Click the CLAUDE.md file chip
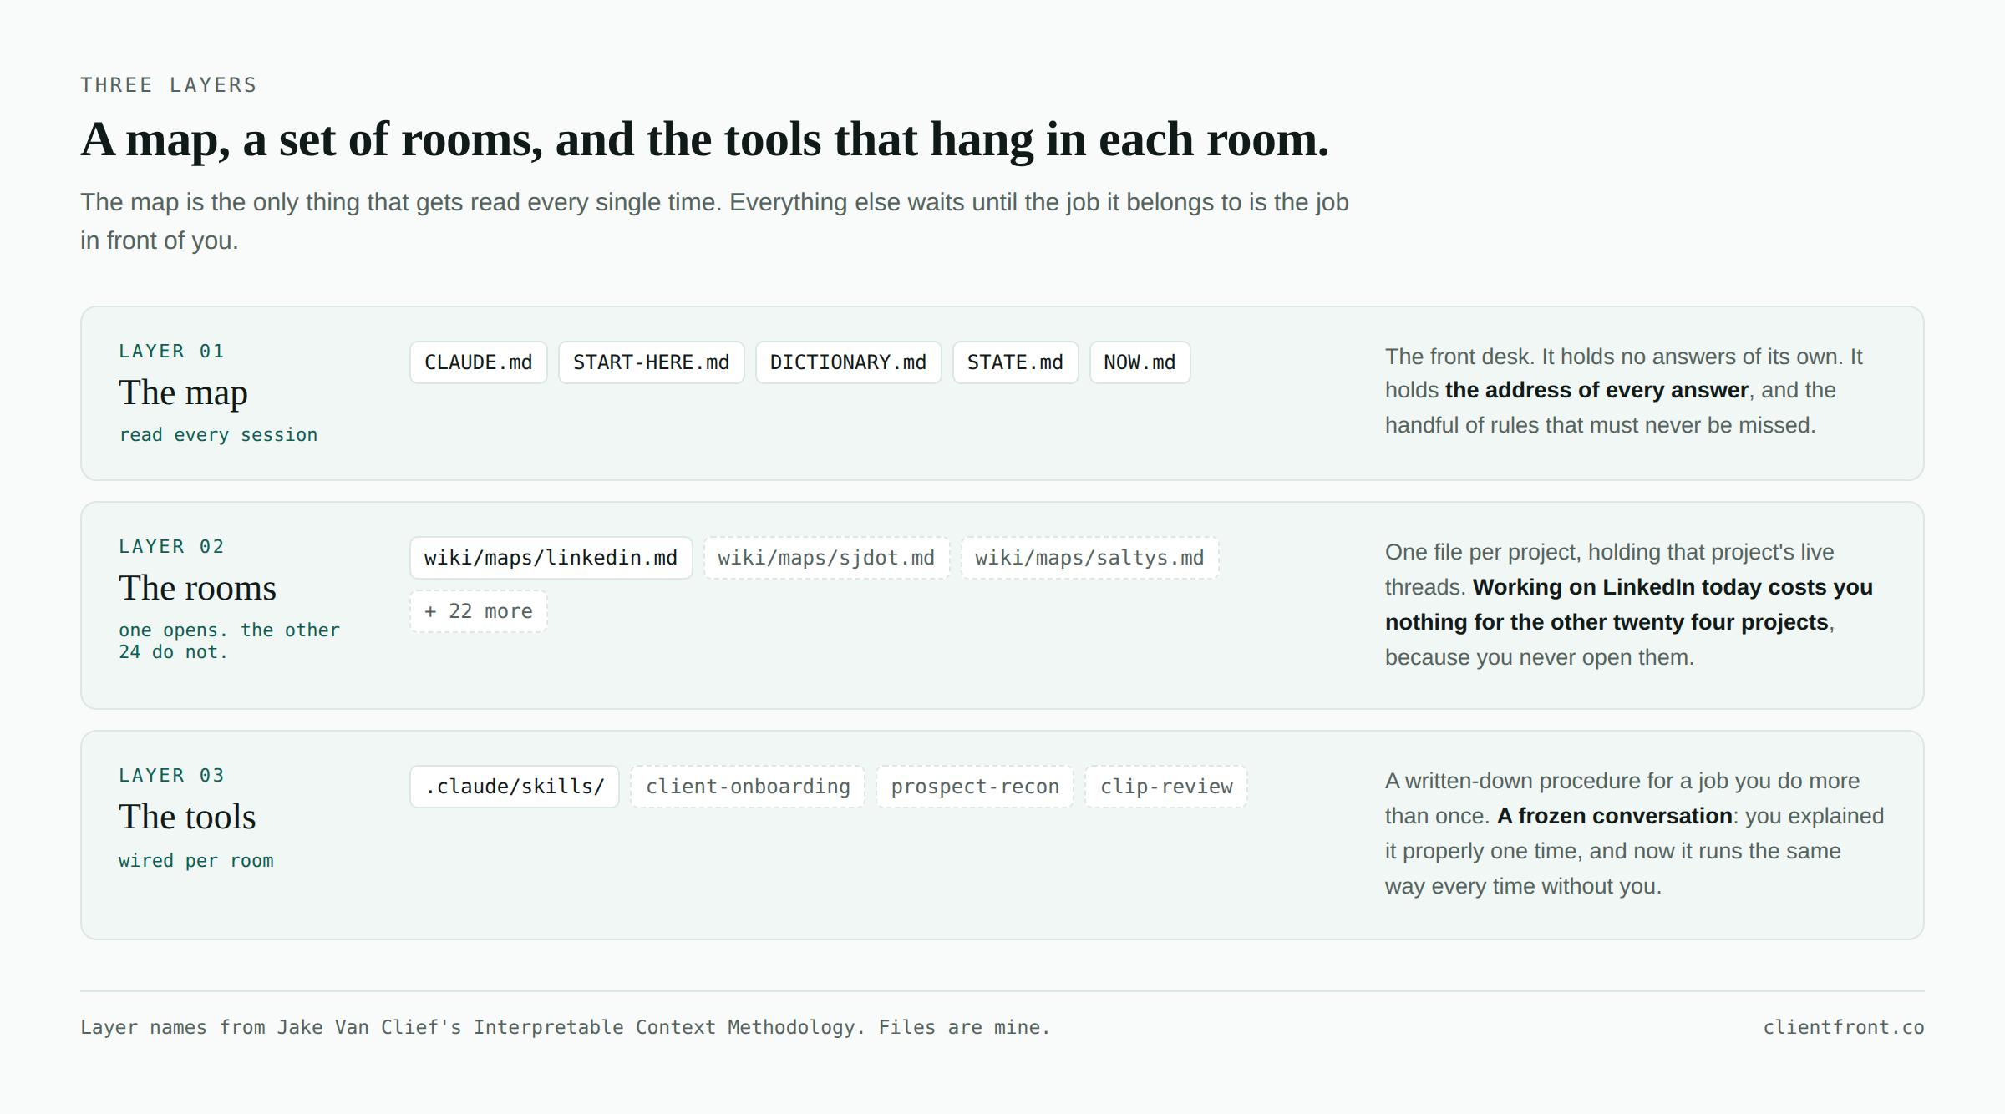The width and height of the screenshot is (2005, 1114). click(x=478, y=362)
